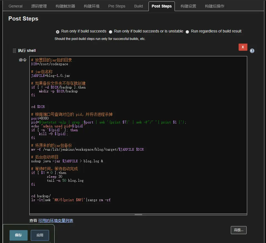This screenshot has width=266, height=243.
Task: Choose Run only if build succeeds or is unstable
Action: [x=111, y=32]
